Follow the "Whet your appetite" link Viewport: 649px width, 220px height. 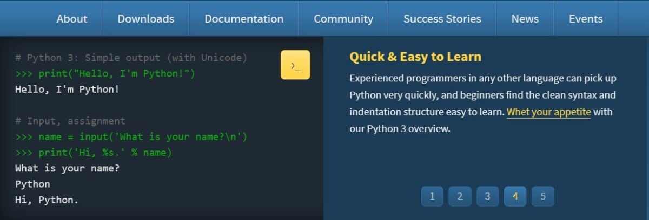[x=548, y=112]
